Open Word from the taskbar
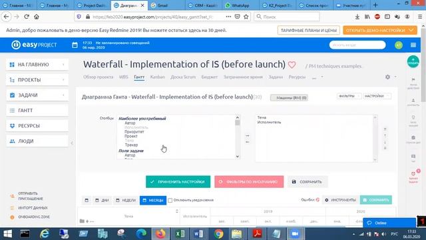426x240 pixels. click(x=198, y=234)
